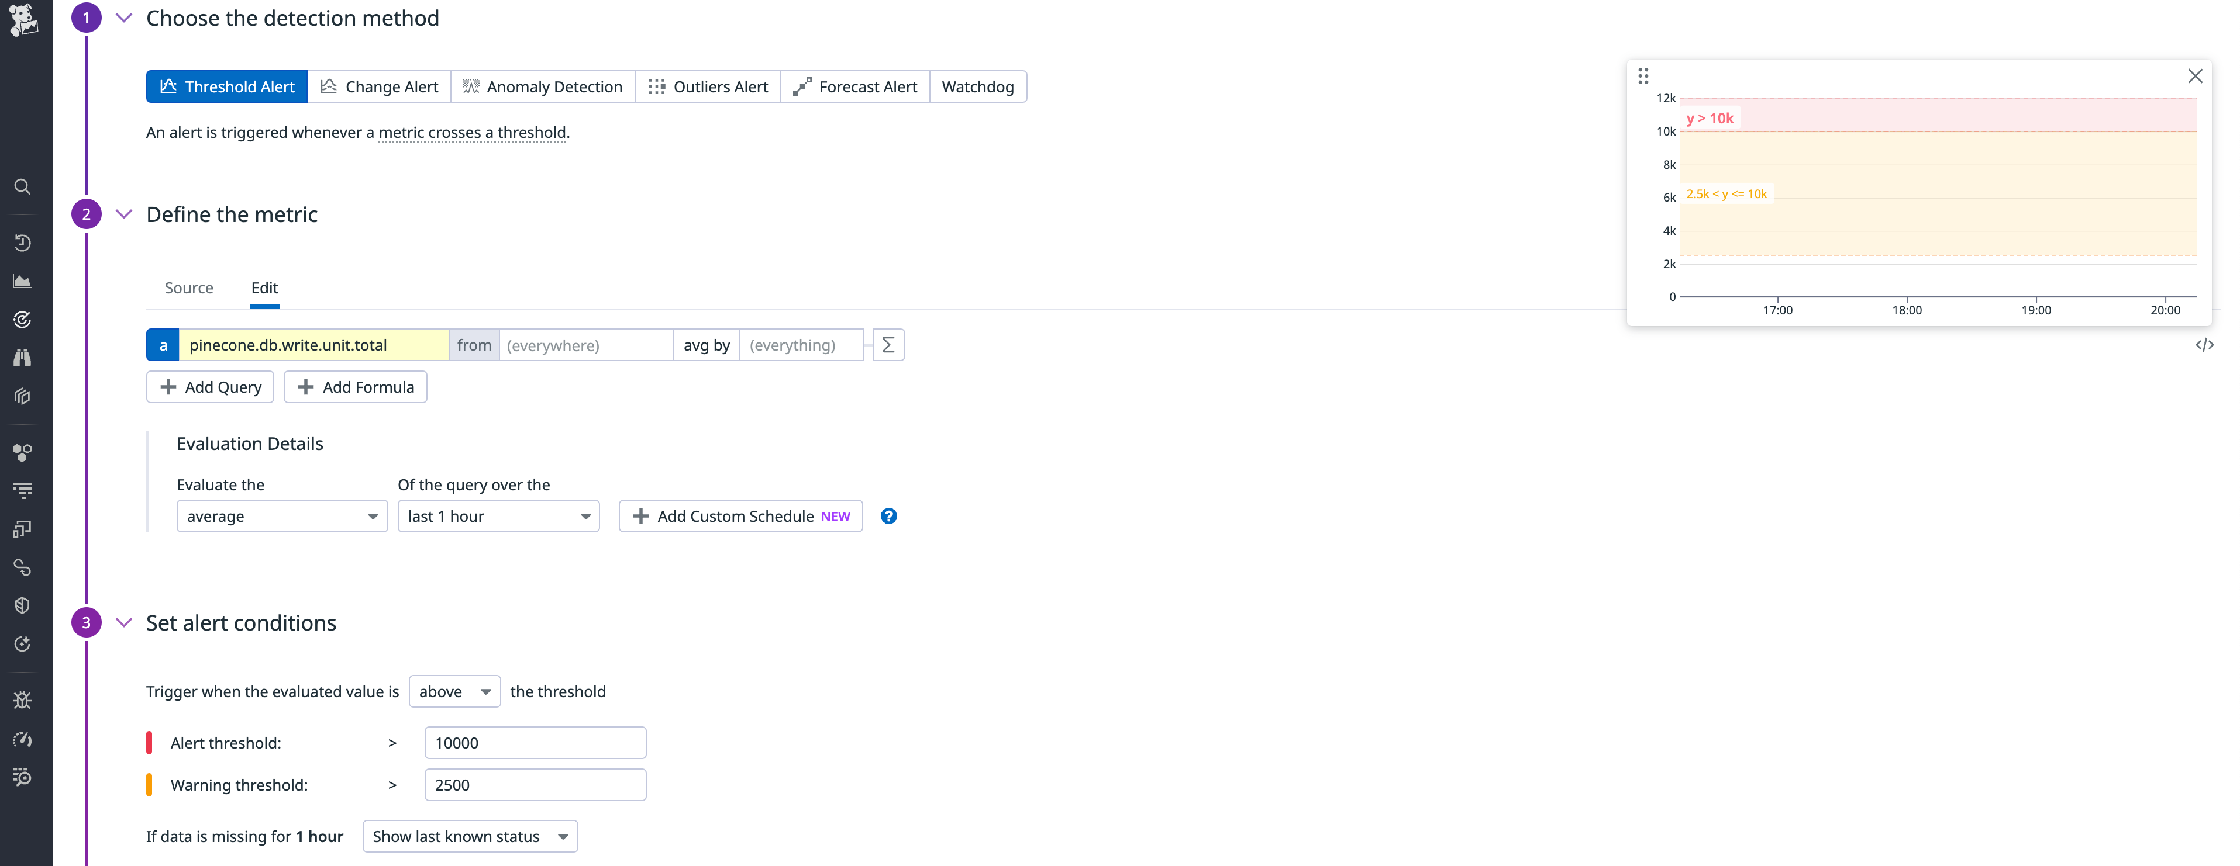Click the Add Formula button
Screen dimensions: 2240x866
355,386
